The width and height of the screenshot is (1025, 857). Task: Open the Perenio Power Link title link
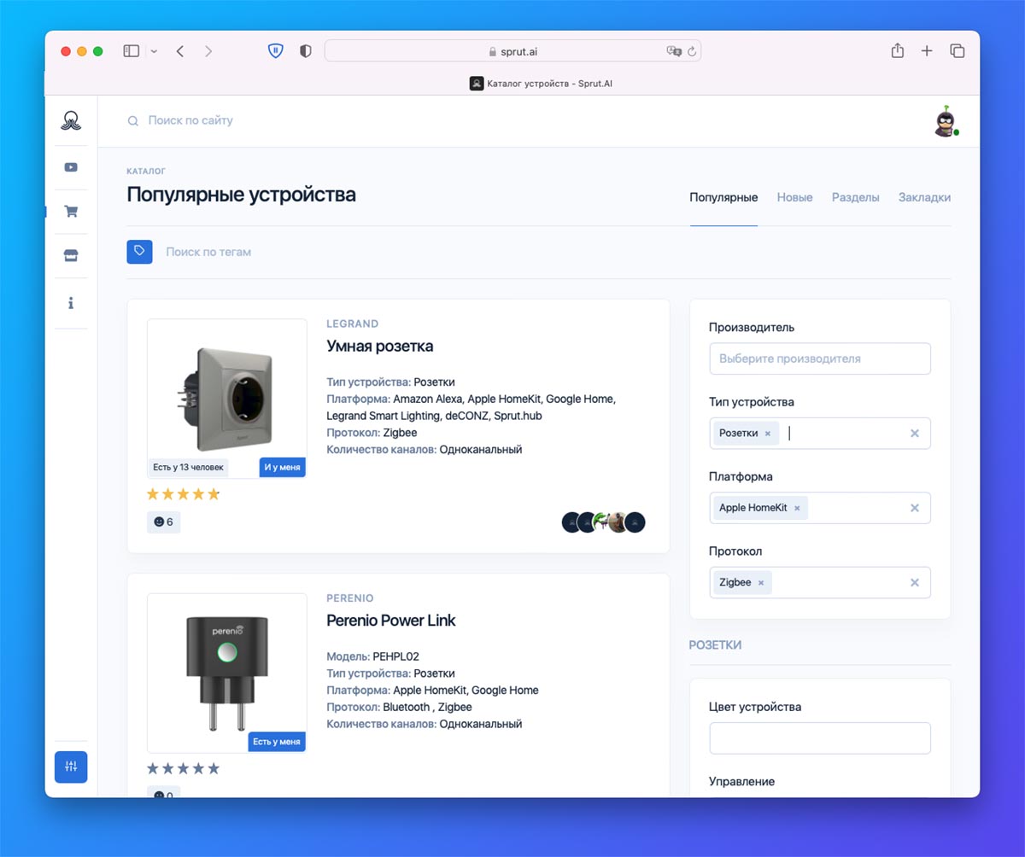pos(391,621)
